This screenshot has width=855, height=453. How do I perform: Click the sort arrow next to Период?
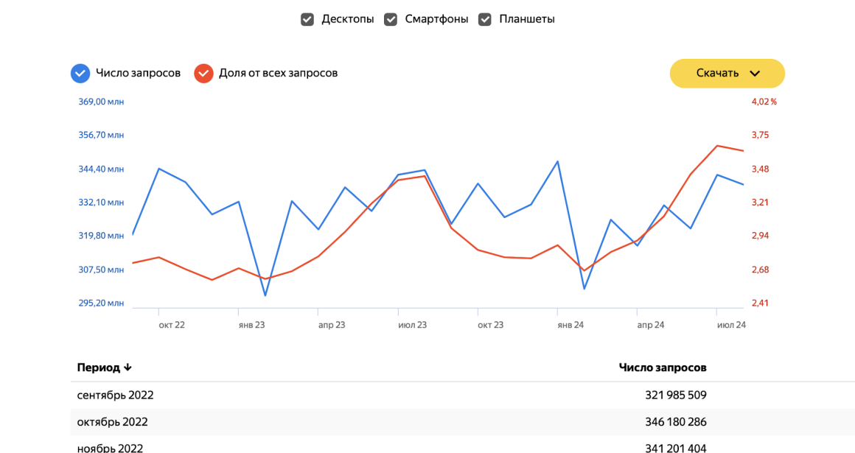coord(128,368)
